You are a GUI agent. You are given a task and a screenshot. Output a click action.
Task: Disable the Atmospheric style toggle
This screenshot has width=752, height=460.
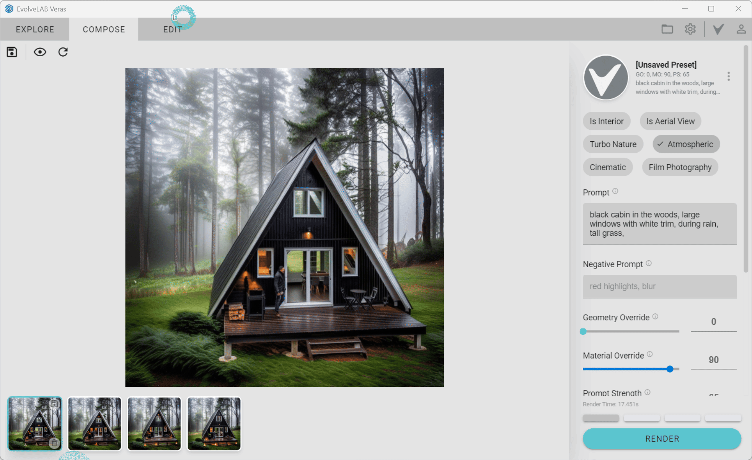(x=686, y=144)
